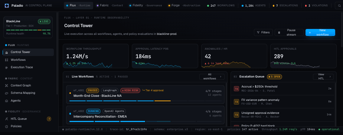Open HITL Queue in the sidebar
343x135 pixels.
28,119
